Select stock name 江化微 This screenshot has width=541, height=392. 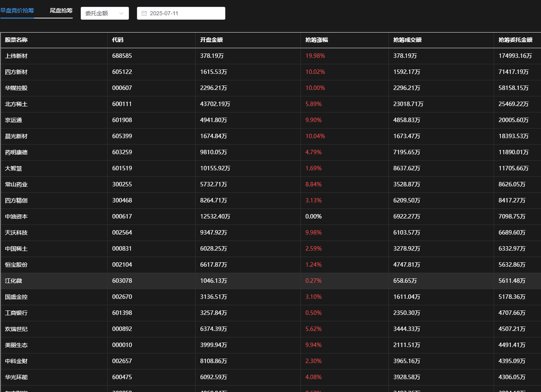[14, 281]
